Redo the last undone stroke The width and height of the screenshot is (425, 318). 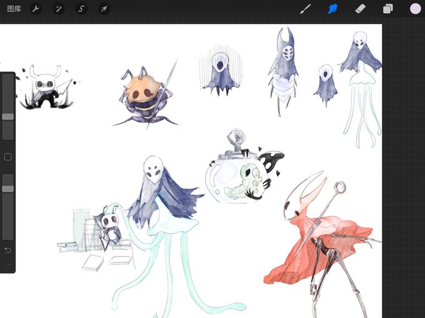(8, 266)
